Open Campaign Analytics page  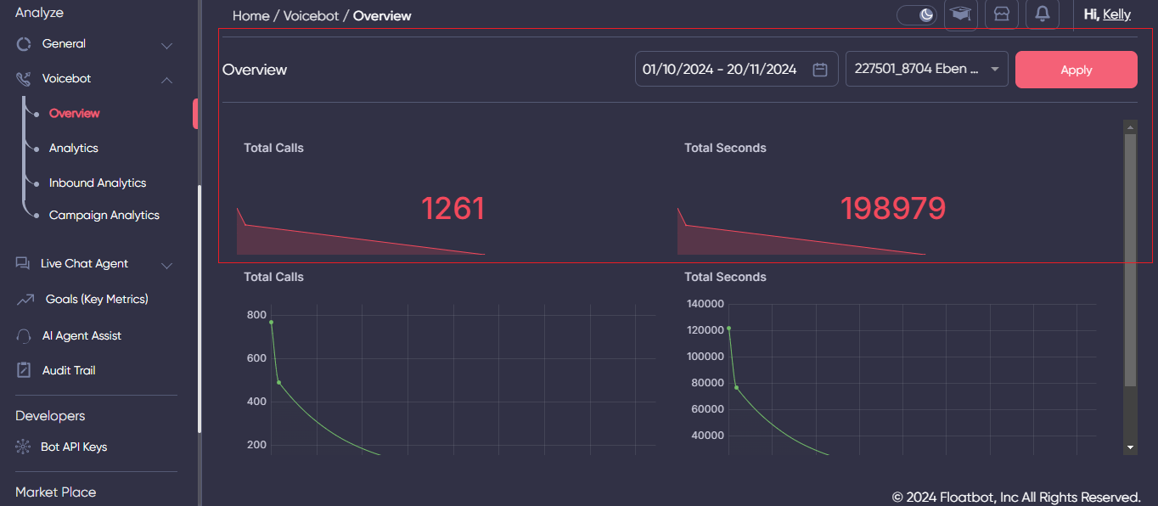point(104,215)
